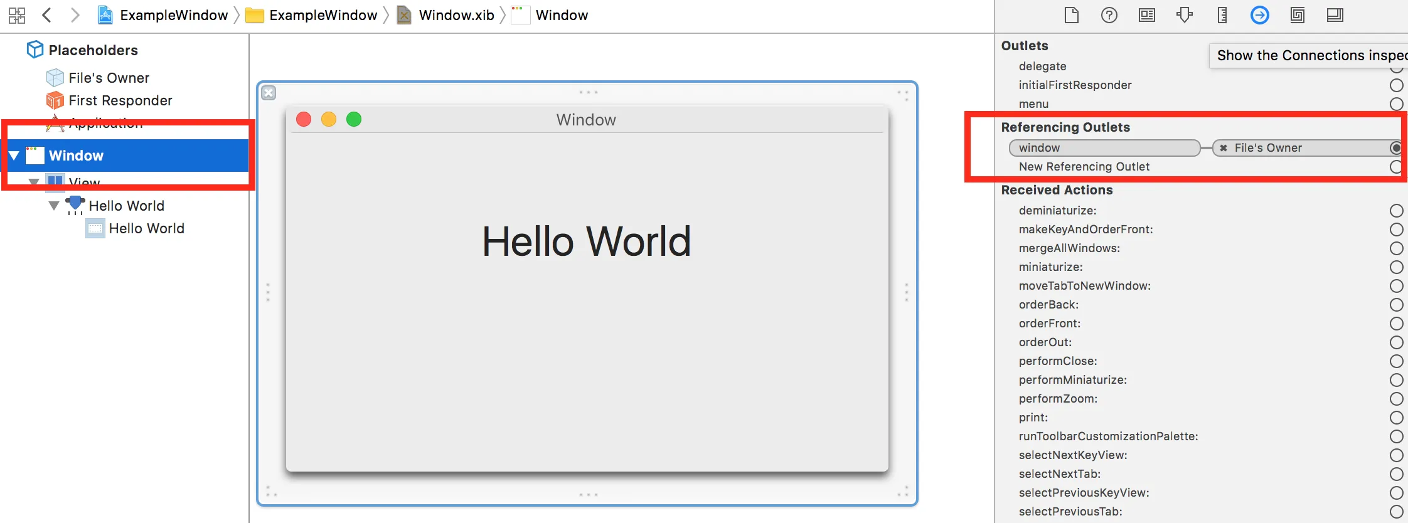Collapse the View item disclosure triangle
Screen dimensions: 1408x523
[34, 182]
